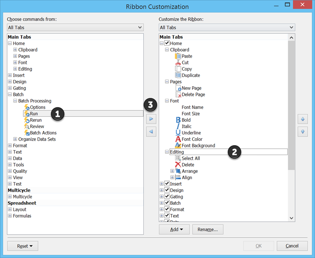The width and height of the screenshot is (315, 258).
Task: Select the Cut scissors icon
Action: tap(178, 63)
